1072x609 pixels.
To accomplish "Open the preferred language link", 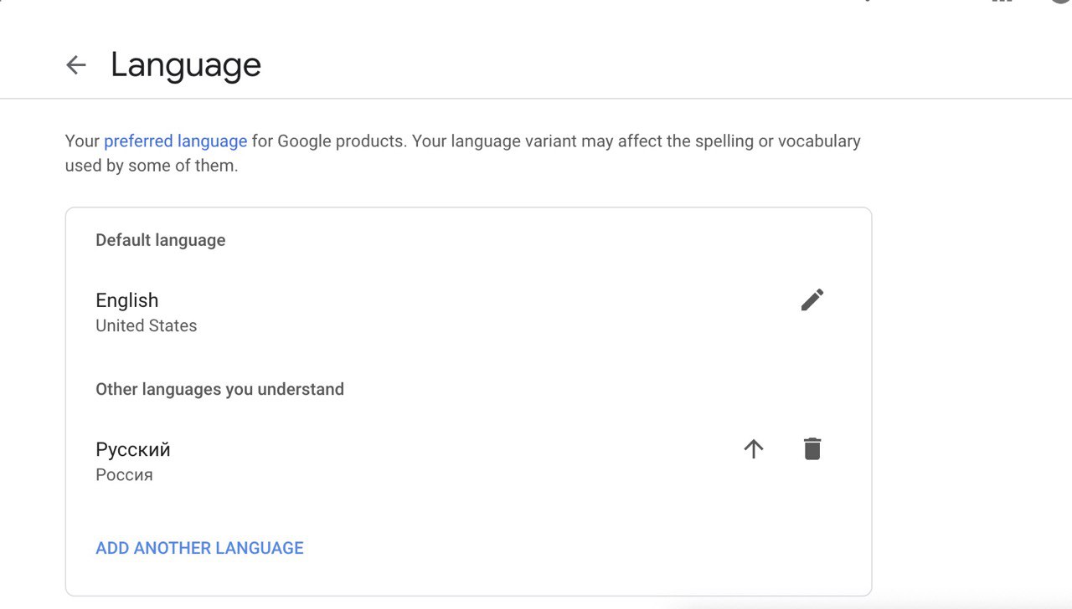I will tap(175, 141).
